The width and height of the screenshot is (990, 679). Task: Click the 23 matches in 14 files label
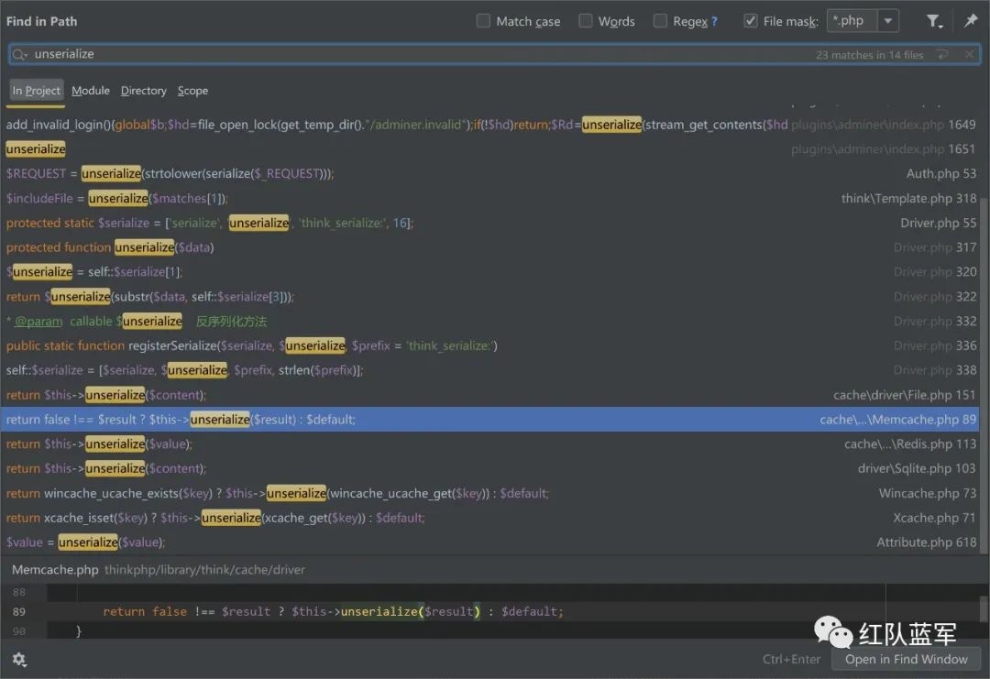(x=869, y=56)
